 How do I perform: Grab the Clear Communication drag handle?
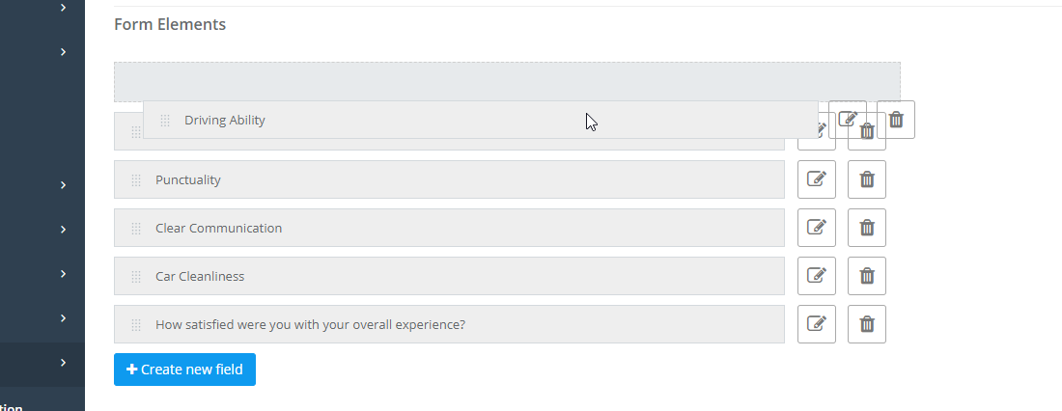click(x=135, y=229)
